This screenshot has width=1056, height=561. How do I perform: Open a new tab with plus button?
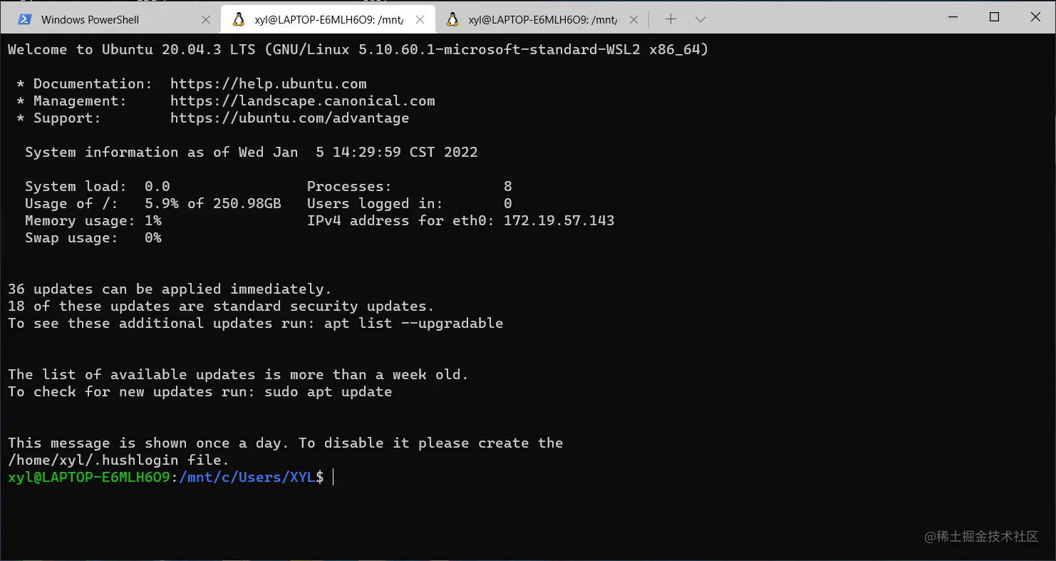point(670,19)
